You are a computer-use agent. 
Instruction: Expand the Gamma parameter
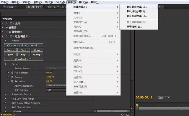(x=8, y=77)
